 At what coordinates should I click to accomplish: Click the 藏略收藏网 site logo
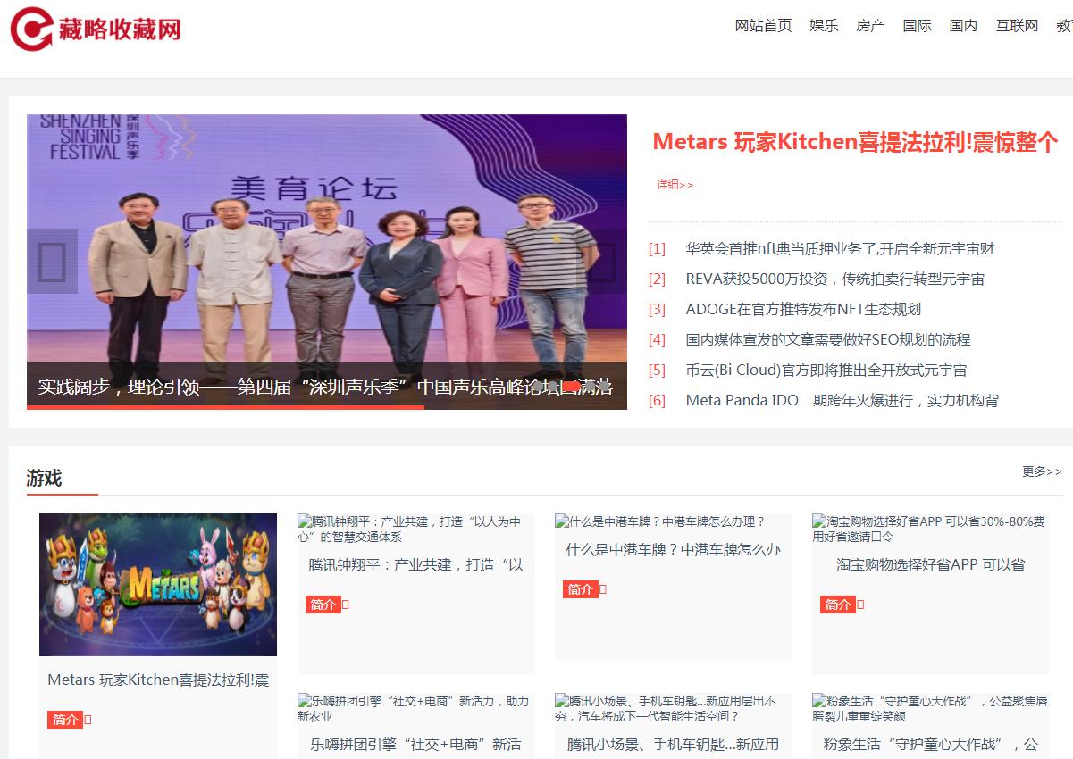coord(95,29)
